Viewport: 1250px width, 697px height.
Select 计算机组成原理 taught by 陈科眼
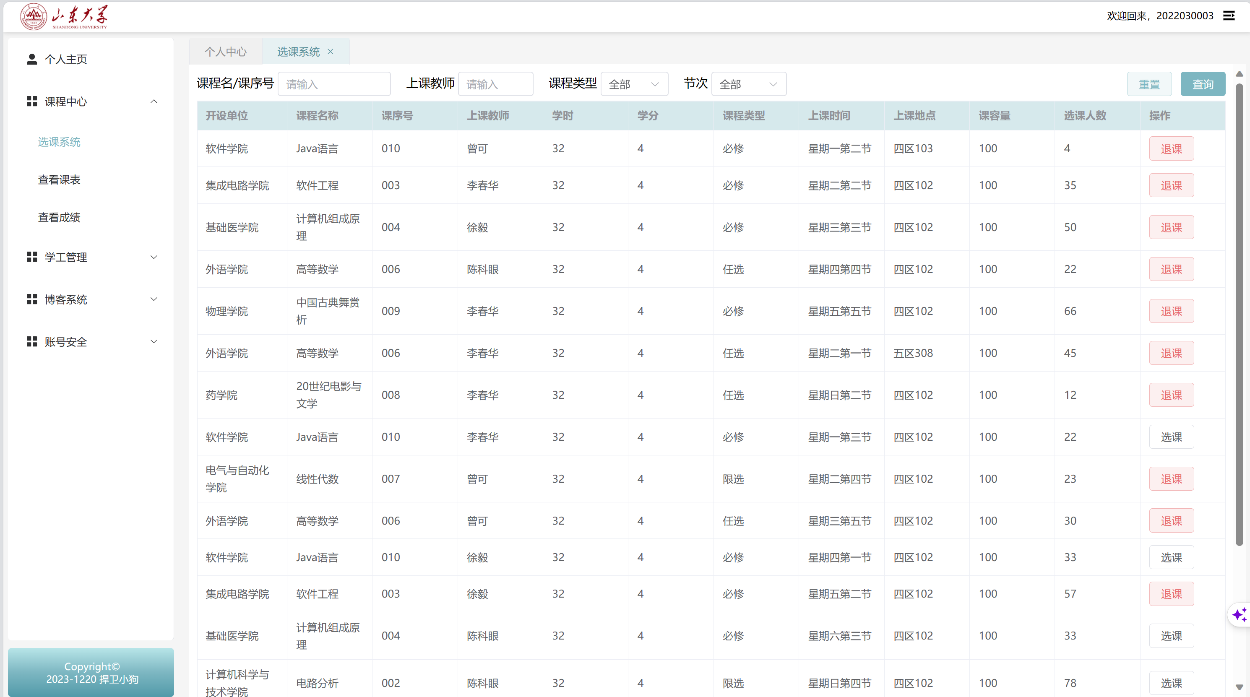[x=1171, y=636]
